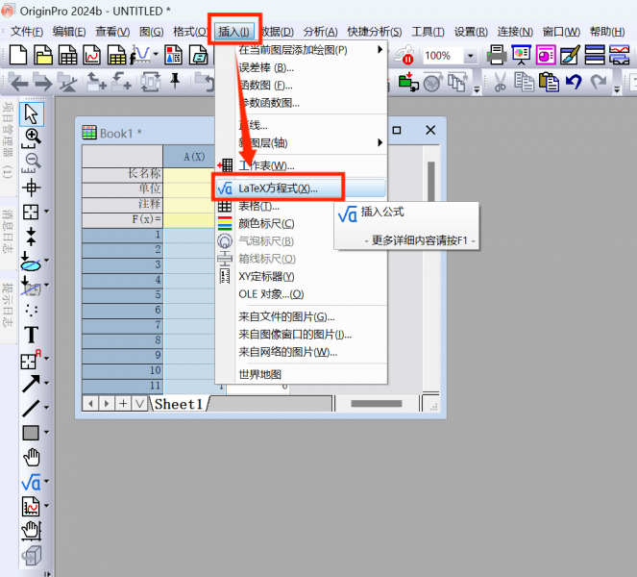This screenshot has width=637, height=577.
Task: Expand the Insert Equation tool dropdown arrow
Action: point(46,481)
